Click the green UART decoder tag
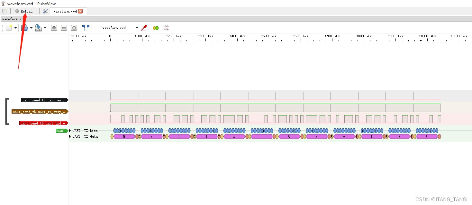The image size is (472, 205). (61, 131)
